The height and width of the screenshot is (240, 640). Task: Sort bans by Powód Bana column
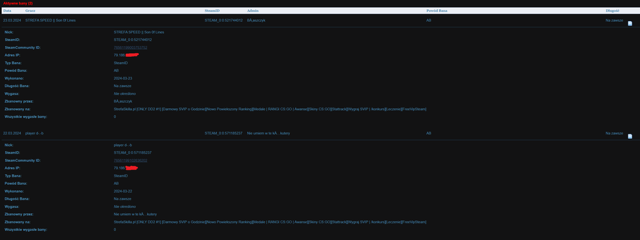436,11
